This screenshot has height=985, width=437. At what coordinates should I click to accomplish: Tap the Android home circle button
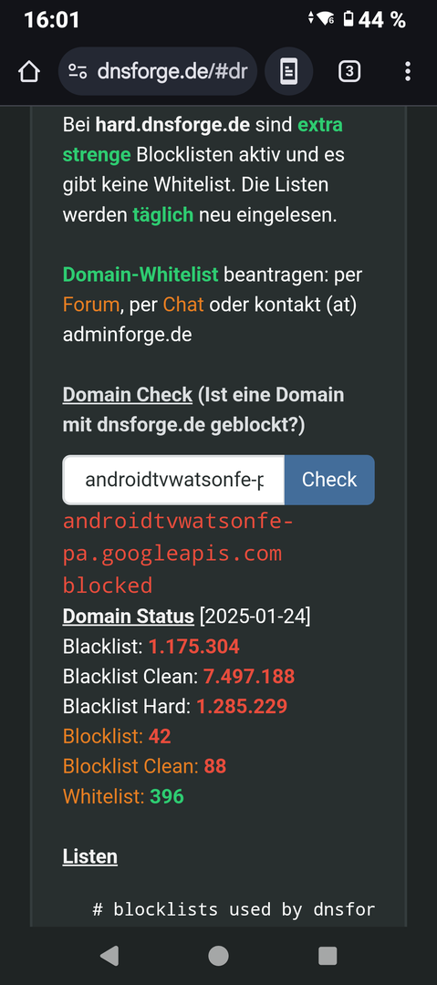point(218,956)
